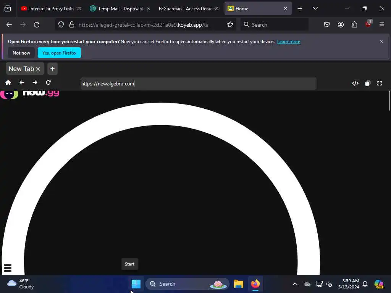The image size is (391, 293).
Task: Open File Explorer from taskbar
Action: click(238, 284)
